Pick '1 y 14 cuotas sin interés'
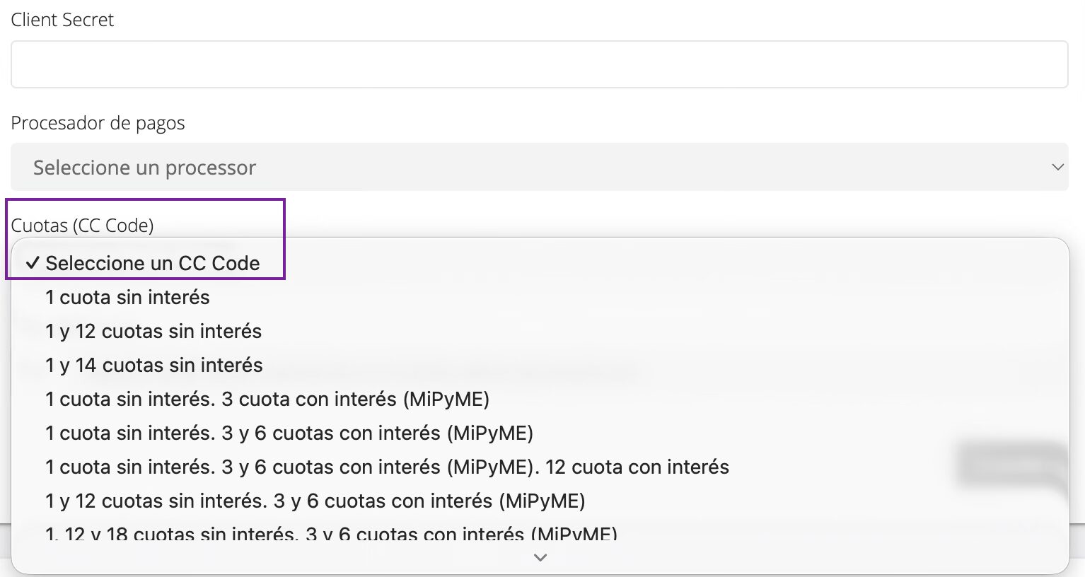Image resolution: width=1085 pixels, height=577 pixels. point(540,365)
